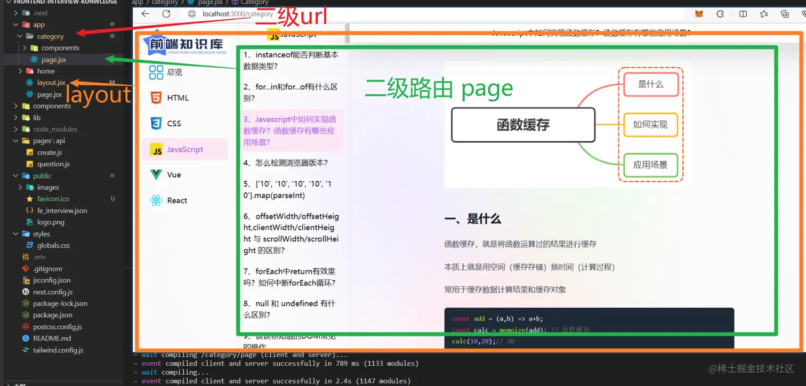This screenshot has width=806, height=386.
Task: Toggle the favorites star for the current page
Action: click(764, 14)
